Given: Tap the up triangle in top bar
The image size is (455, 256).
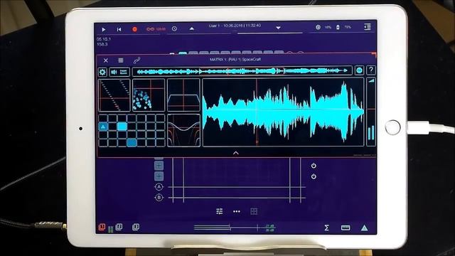Looking at the screenshot, I should coord(191,28).
